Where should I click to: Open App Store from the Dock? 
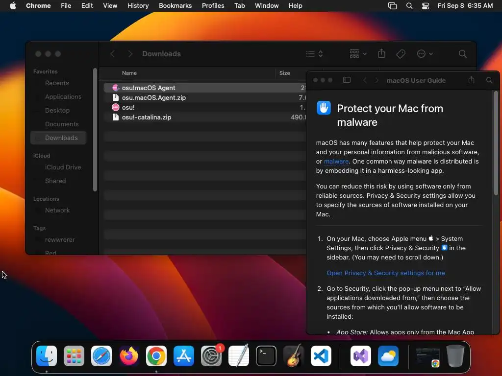[x=184, y=355]
